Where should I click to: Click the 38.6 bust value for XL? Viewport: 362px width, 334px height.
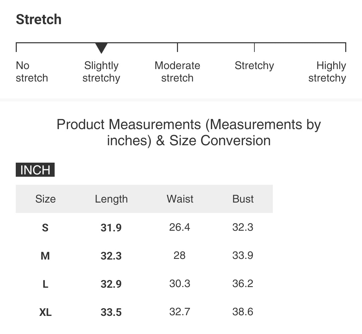click(243, 312)
